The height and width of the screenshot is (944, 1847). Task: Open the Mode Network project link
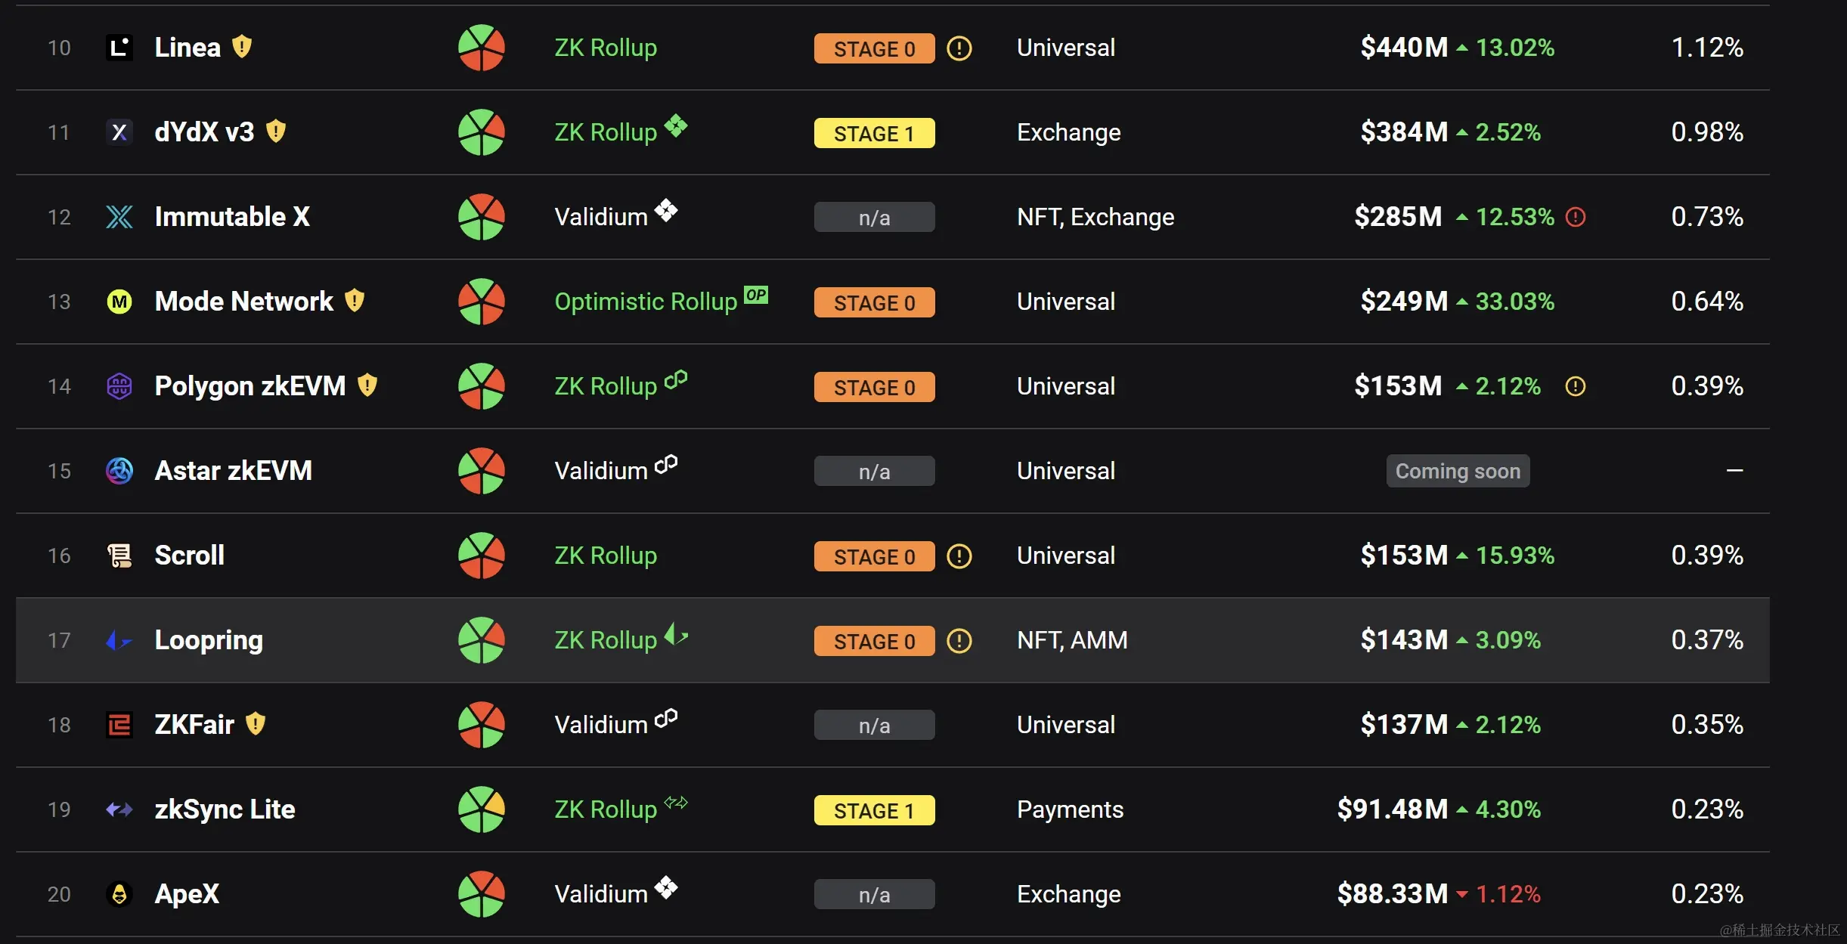pyautogui.click(x=244, y=302)
